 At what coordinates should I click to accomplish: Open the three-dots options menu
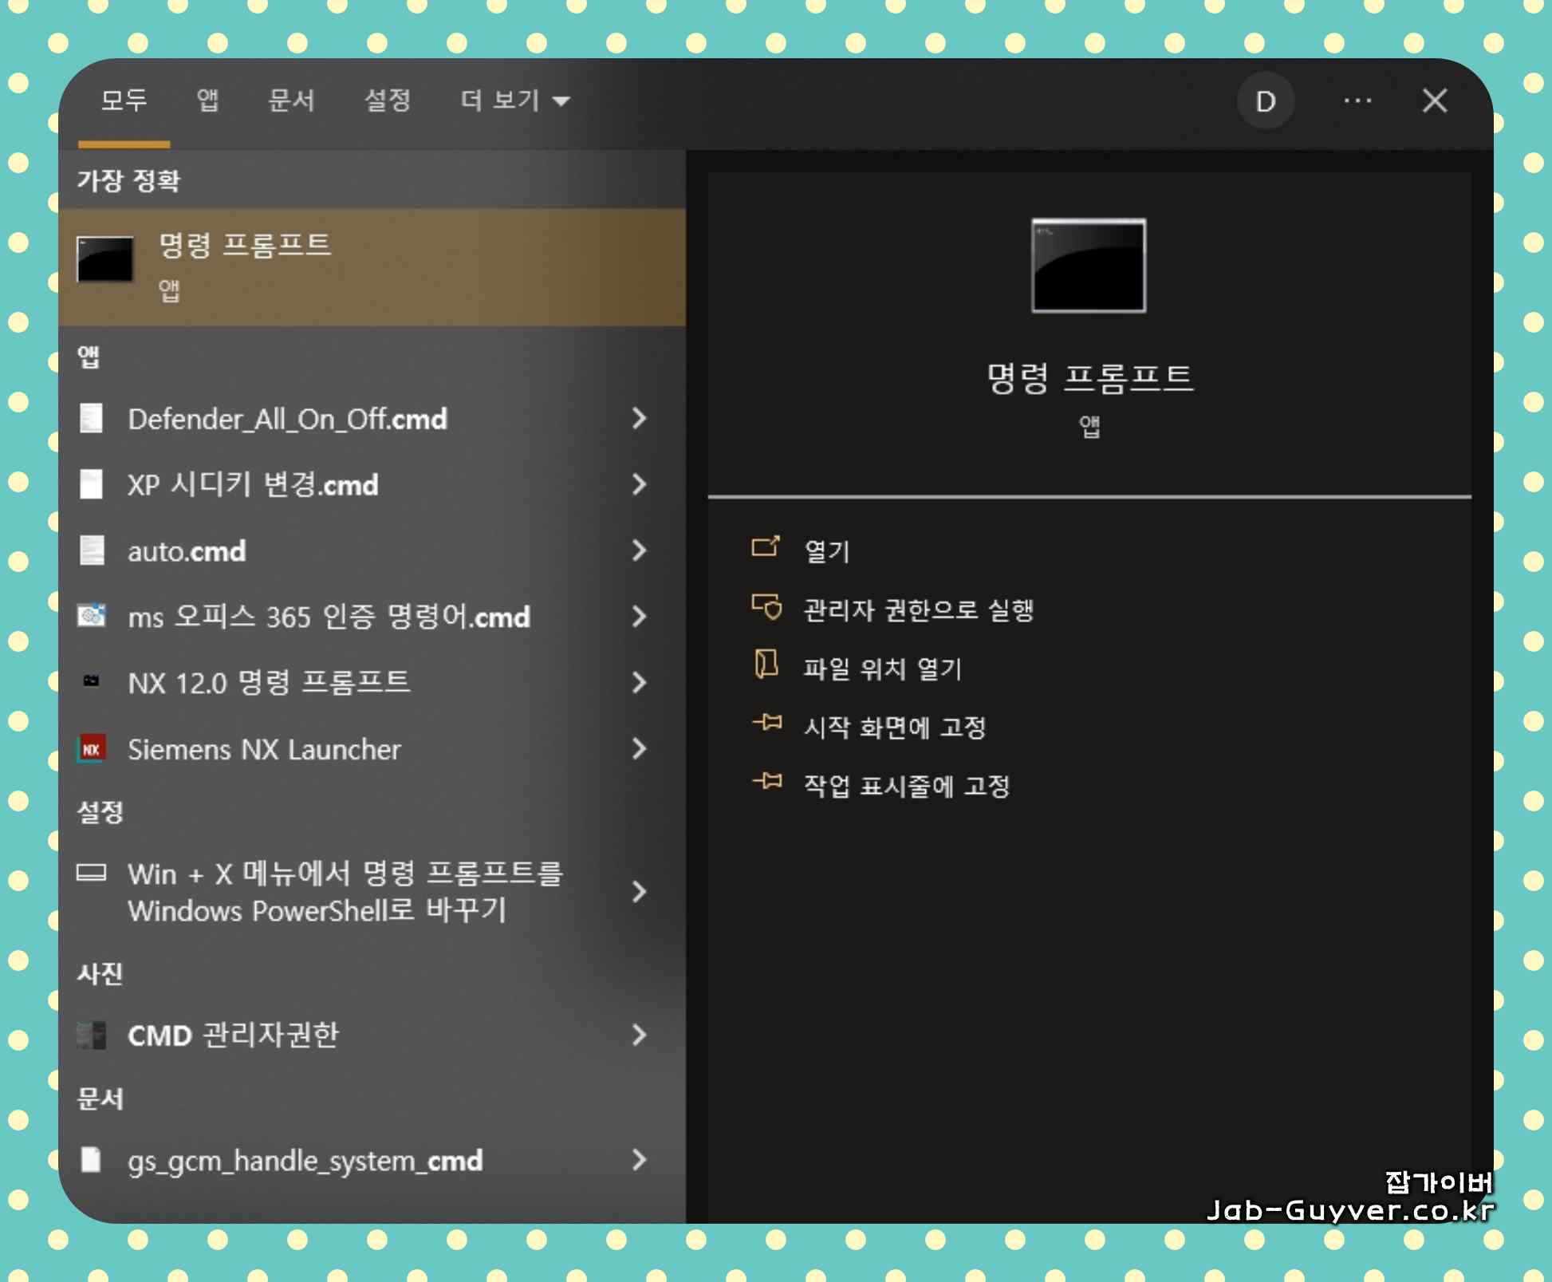[x=1357, y=101]
